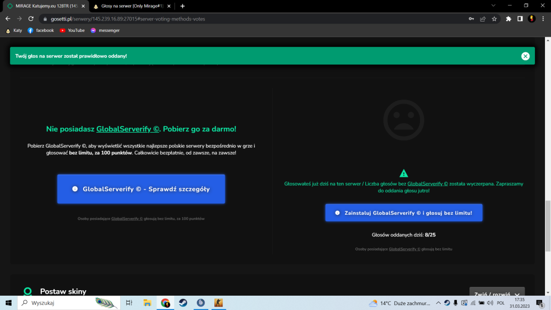
Task: Open messenger bookmark
Action: coord(105,30)
